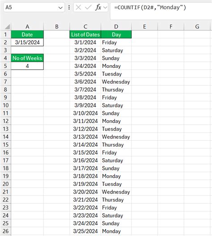Click the Wednesday cell in row 14
Viewport: 212px width, 236px height.
[116, 137]
